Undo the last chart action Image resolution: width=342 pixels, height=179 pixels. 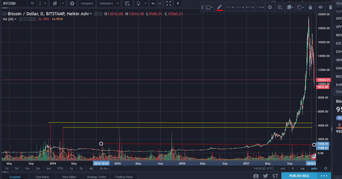coord(153,3)
